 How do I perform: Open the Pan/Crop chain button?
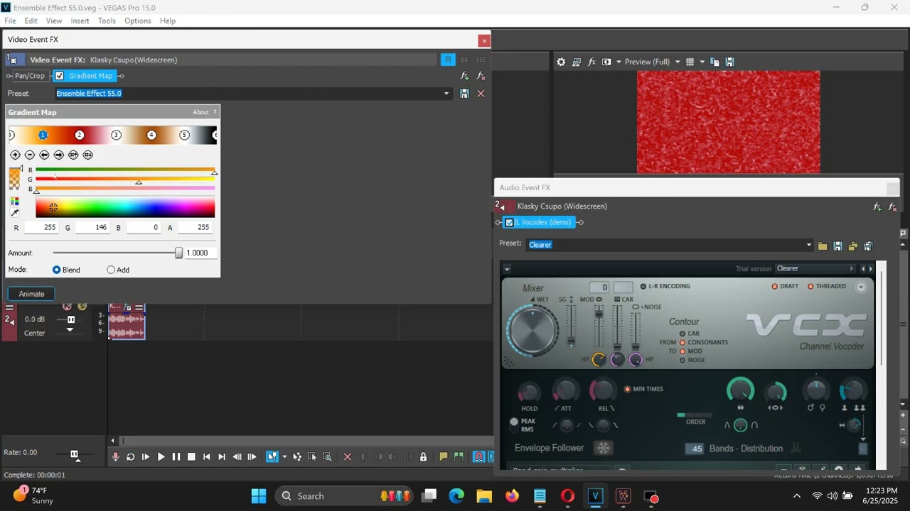tap(30, 76)
